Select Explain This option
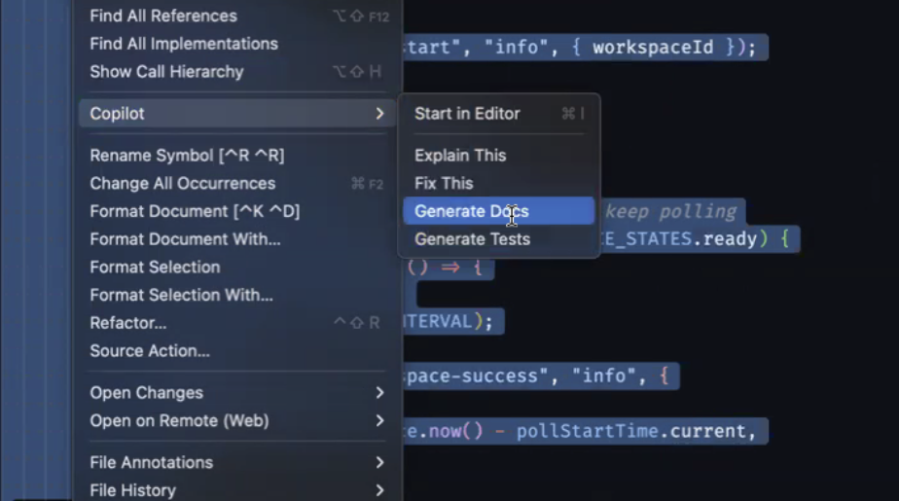The width and height of the screenshot is (899, 501). pyautogui.click(x=460, y=156)
